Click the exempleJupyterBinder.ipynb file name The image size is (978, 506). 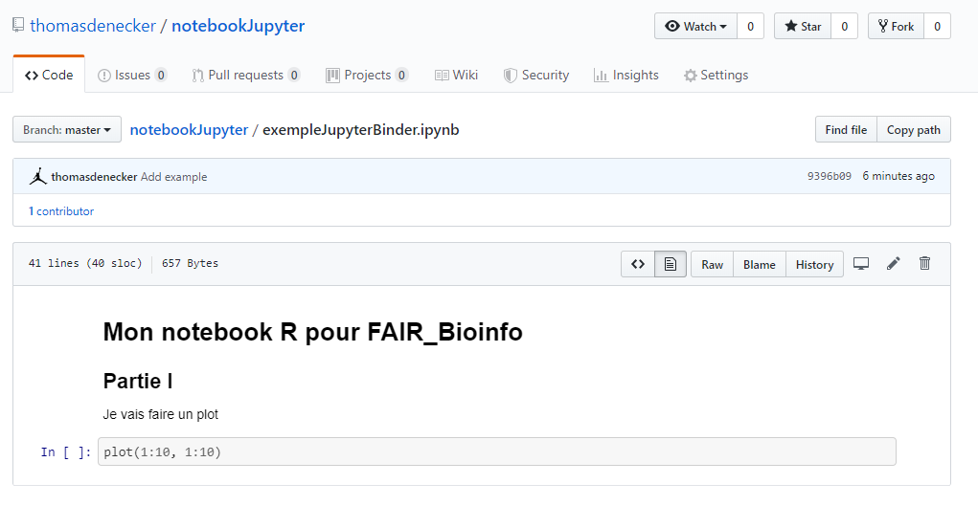tap(361, 130)
